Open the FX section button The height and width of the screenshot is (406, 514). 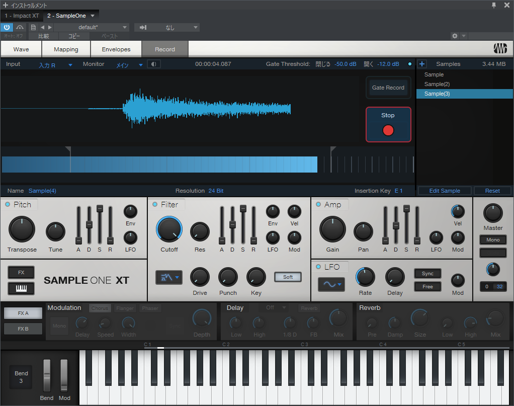tap(21, 273)
